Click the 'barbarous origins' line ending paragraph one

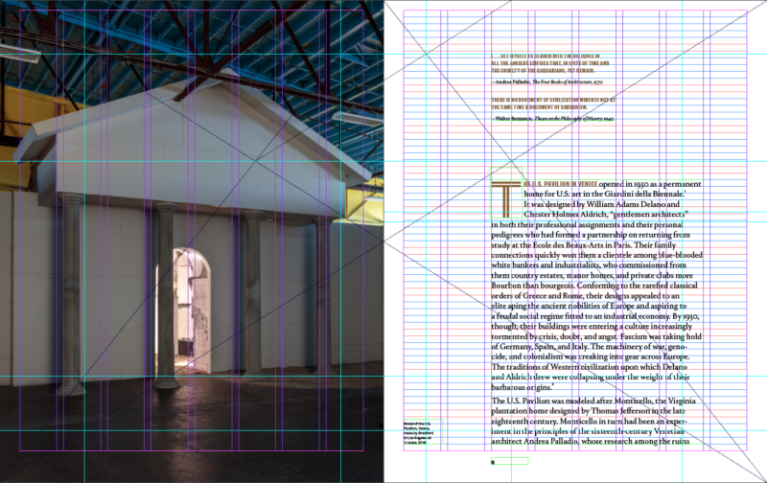click(537, 388)
